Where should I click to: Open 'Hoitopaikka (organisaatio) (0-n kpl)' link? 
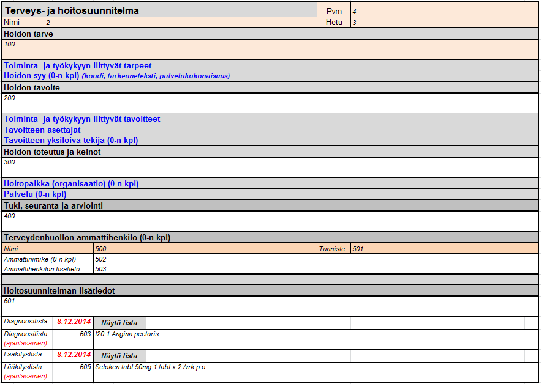(x=71, y=184)
